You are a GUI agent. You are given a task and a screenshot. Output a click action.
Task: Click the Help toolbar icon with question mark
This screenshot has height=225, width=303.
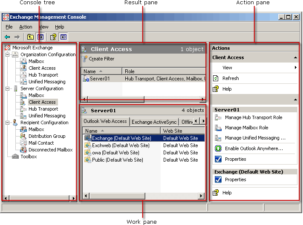[x=53, y=37]
